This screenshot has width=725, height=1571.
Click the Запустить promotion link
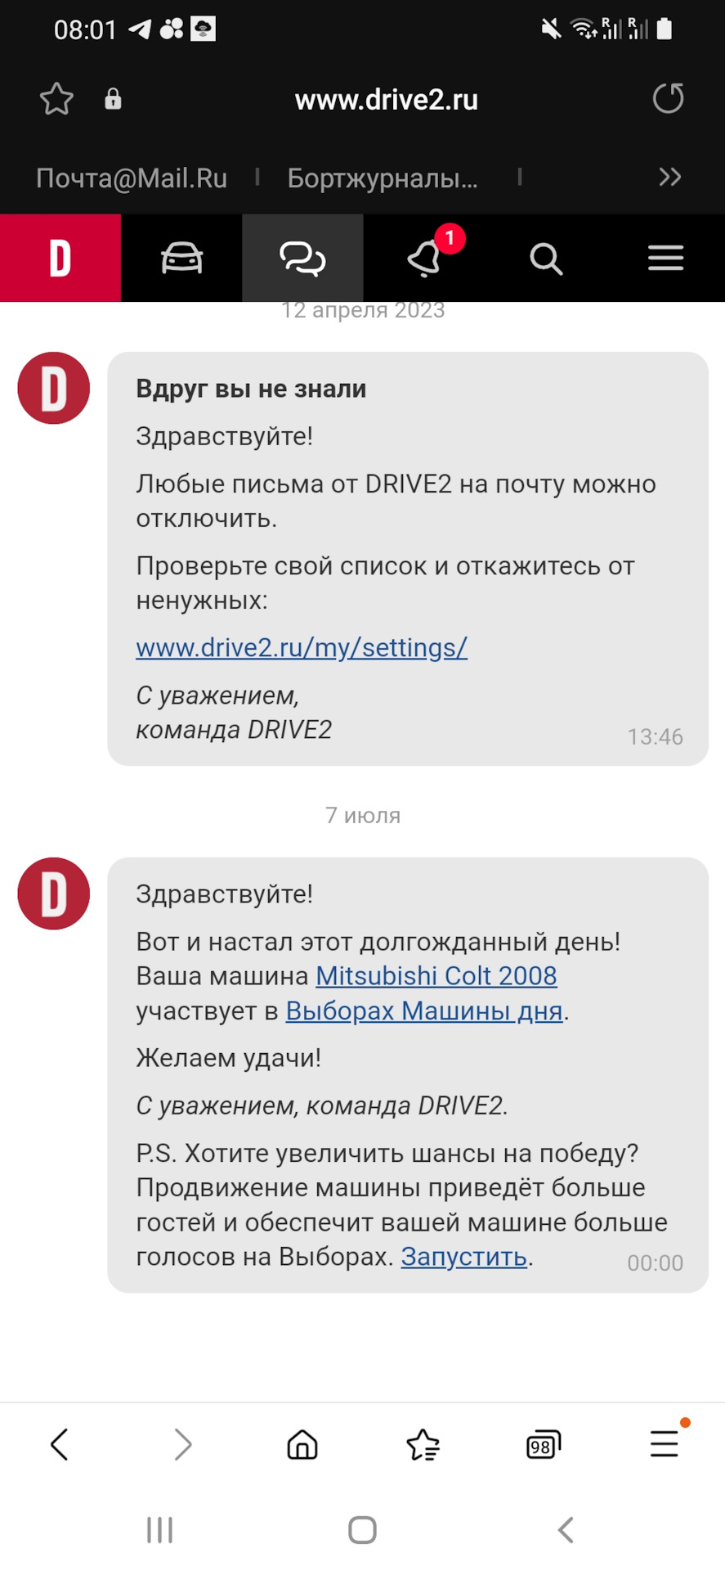(x=463, y=1256)
